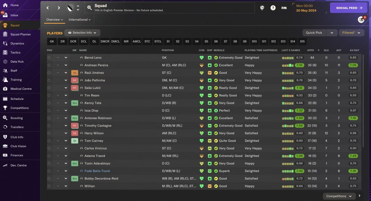
Task: Sort by MORALE column header
Action: tap(219, 50)
